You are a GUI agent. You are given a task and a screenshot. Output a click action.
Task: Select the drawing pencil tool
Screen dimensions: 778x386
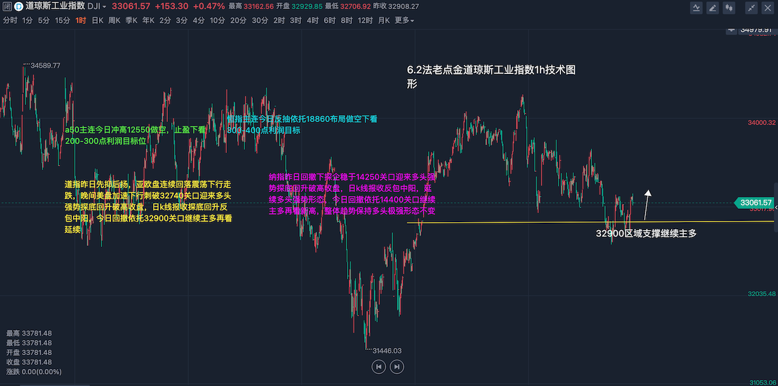(x=712, y=7)
